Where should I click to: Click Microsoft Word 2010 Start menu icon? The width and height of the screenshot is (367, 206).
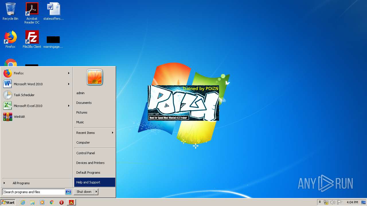tap(8, 84)
